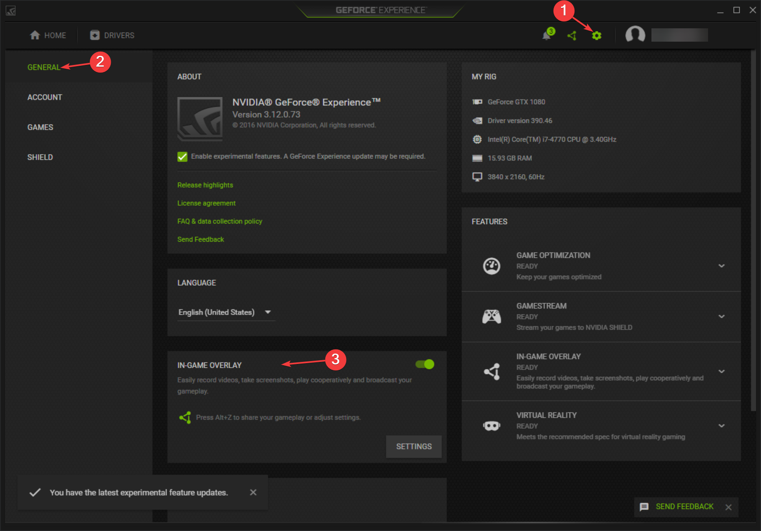Screen dimensions: 761x531
Task: Click the RAM module icon
Action: pyautogui.click(x=477, y=158)
